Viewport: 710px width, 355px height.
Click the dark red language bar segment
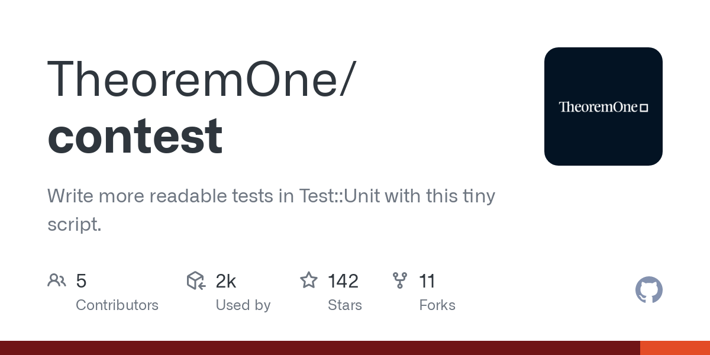(319, 348)
